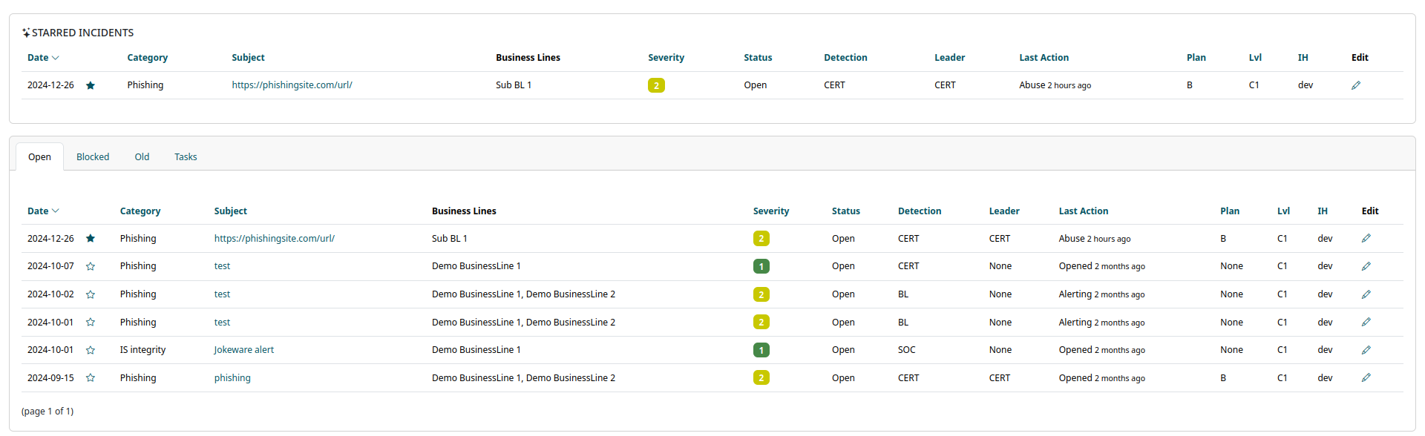Edit the 2024-10-01 Phishing test incident
Screen dimensions: 1425x436
pos(1366,323)
